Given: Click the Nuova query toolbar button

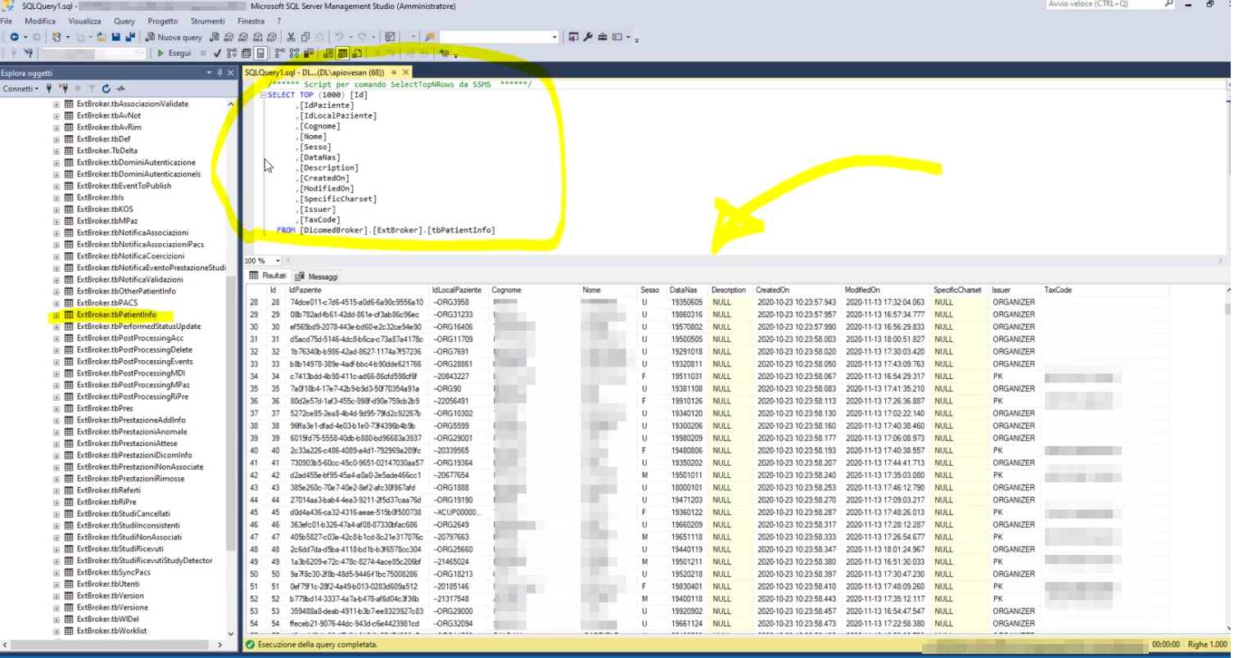Looking at the screenshot, I should pyautogui.click(x=174, y=37).
